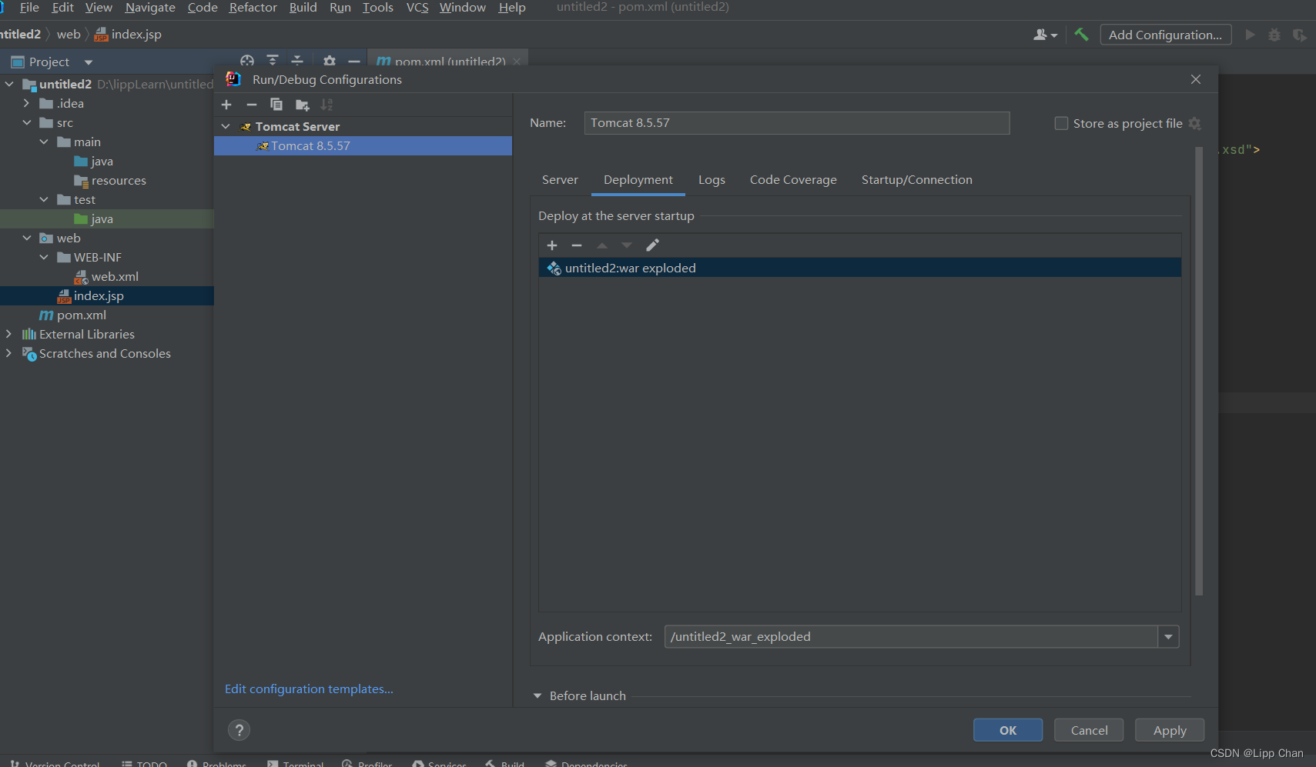The image size is (1316, 767).
Task: Open the Startup/Connection tab
Action: tap(916, 180)
